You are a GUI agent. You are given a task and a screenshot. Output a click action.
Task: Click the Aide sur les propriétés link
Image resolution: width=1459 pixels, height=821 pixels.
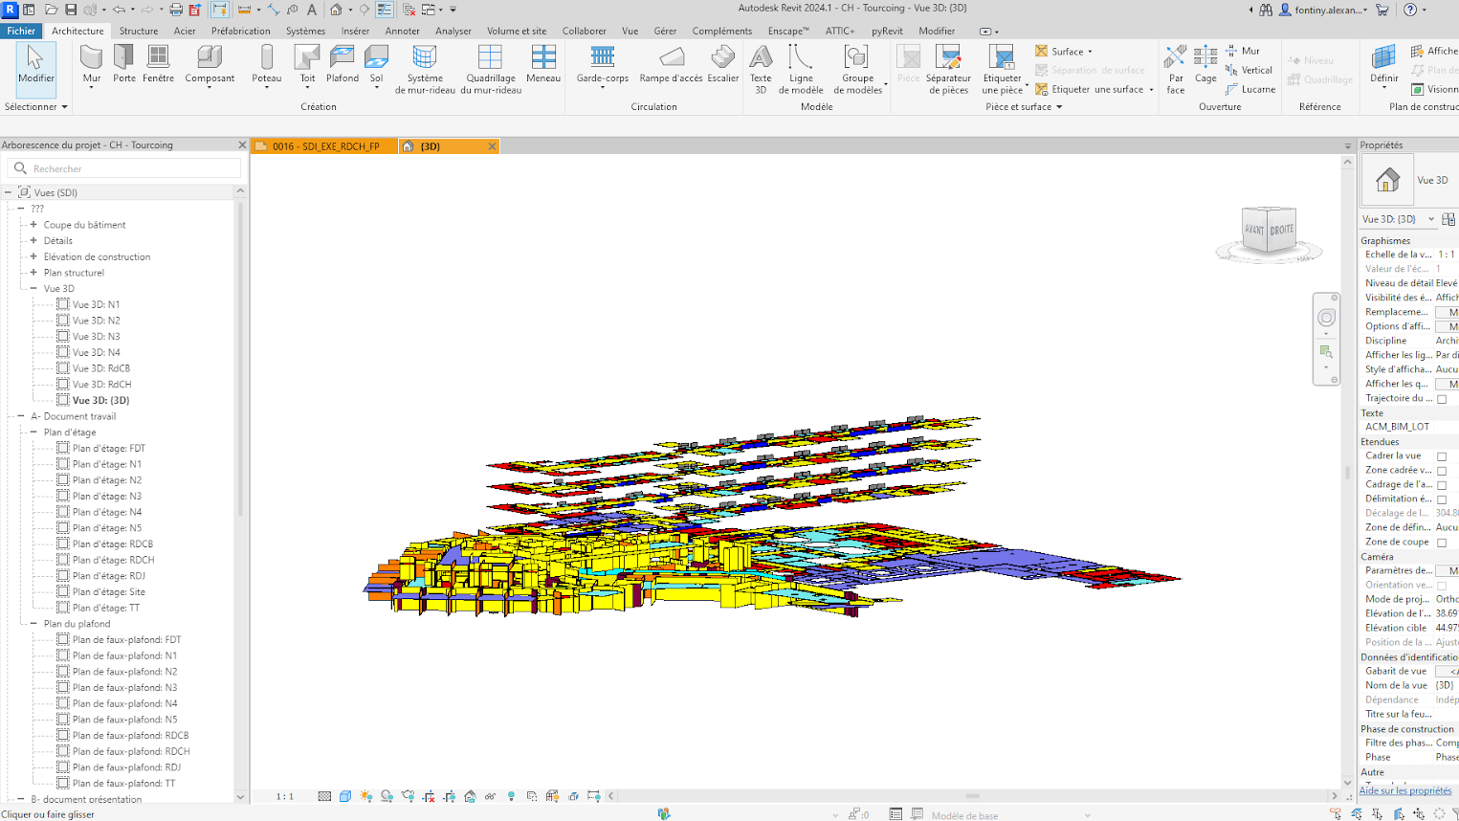(1404, 790)
